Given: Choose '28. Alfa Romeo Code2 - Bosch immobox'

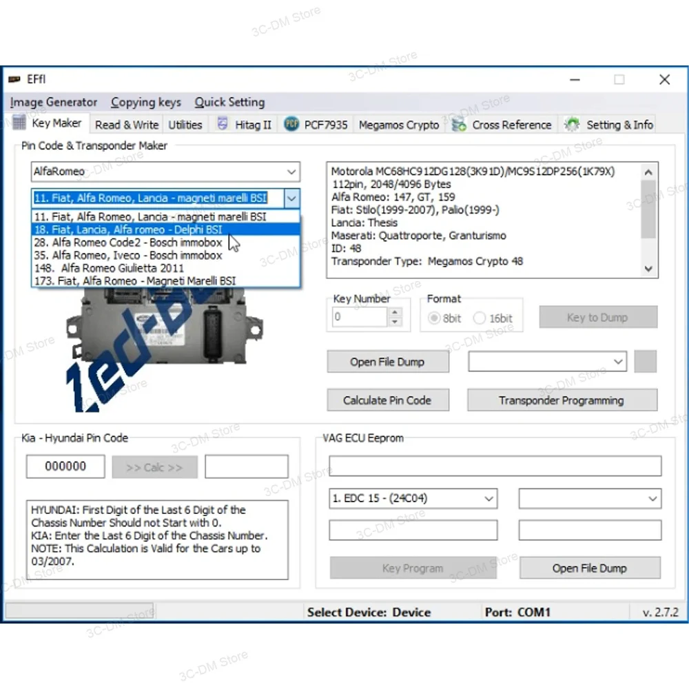Looking at the screenshot, I should point(165,243).
